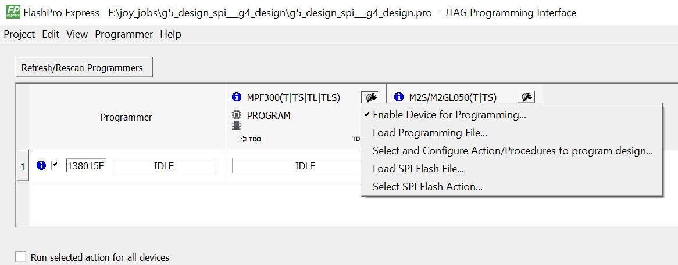The width and height of the screenshot is (678, 265).
Task: Enable Run selected action for all devices
Action: click(21, 257)
